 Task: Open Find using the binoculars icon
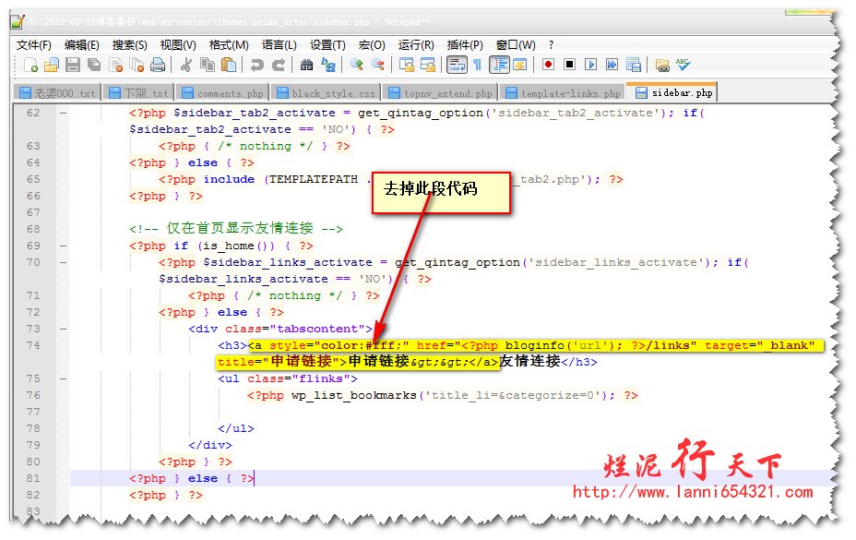305,65
